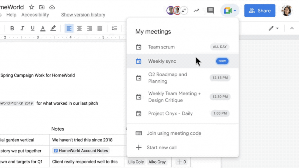299x168 pixels.
Task: Toggle underline formatting
Action: pyautogui.click(x=32, y=28)
